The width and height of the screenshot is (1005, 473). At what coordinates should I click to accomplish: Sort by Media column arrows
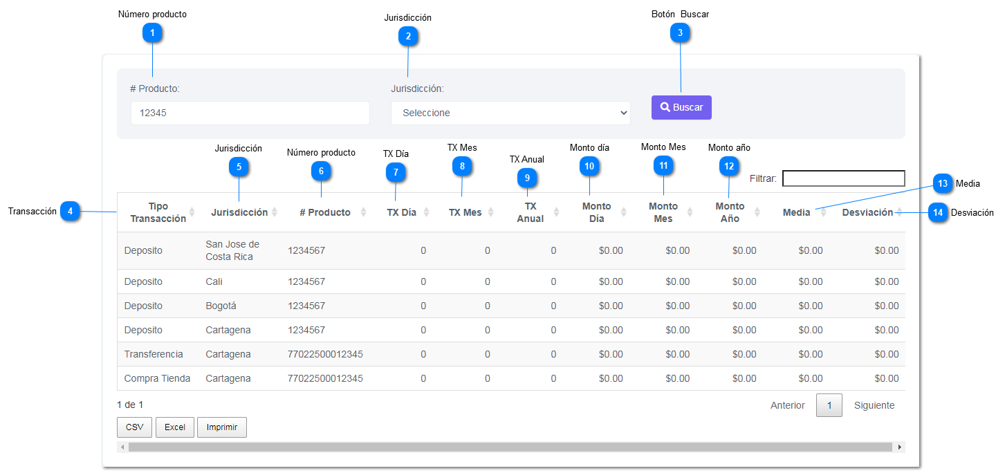(x=823, y=212)
